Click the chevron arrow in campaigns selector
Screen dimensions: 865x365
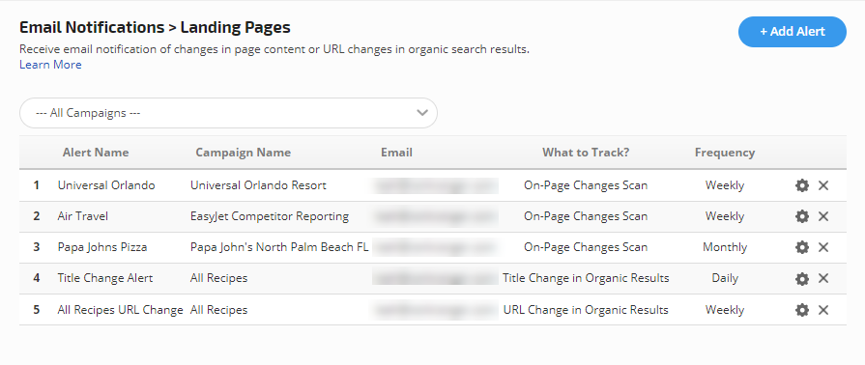click(422, 113)
